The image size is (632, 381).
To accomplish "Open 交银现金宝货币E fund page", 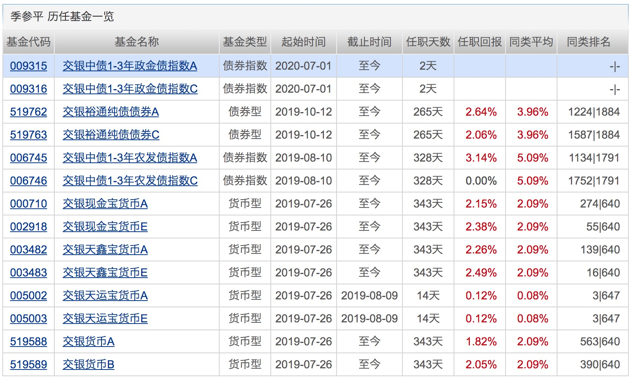I will [105, 227].
